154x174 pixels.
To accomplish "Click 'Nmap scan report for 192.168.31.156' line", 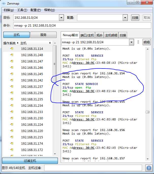I will [x=94, y=130].
